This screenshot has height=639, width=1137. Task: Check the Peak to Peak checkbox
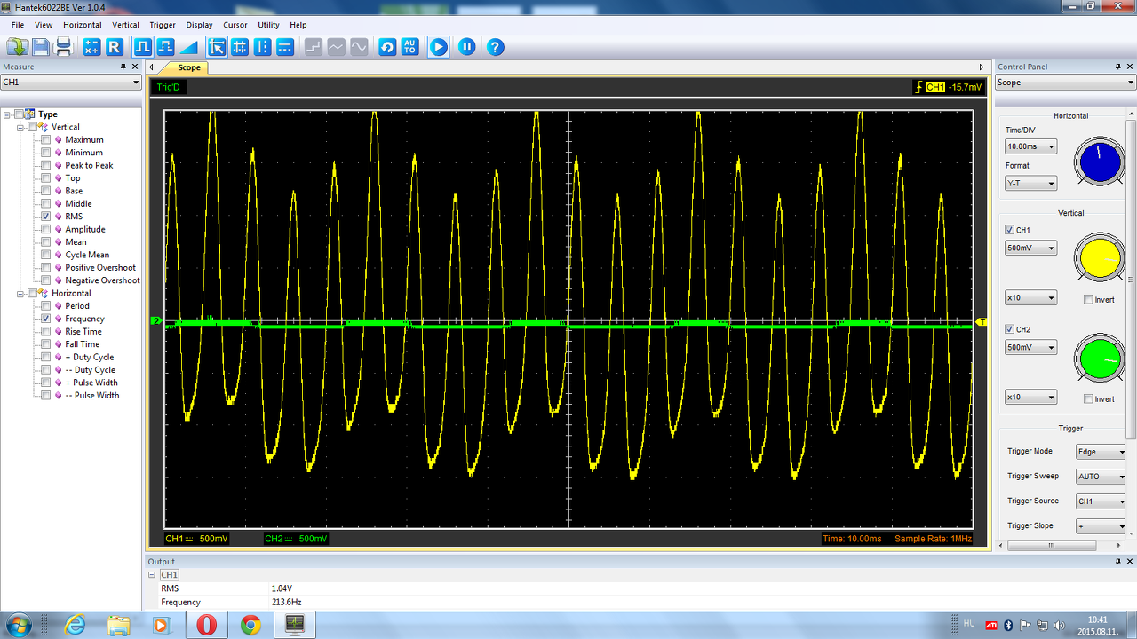tap(45, 165)
